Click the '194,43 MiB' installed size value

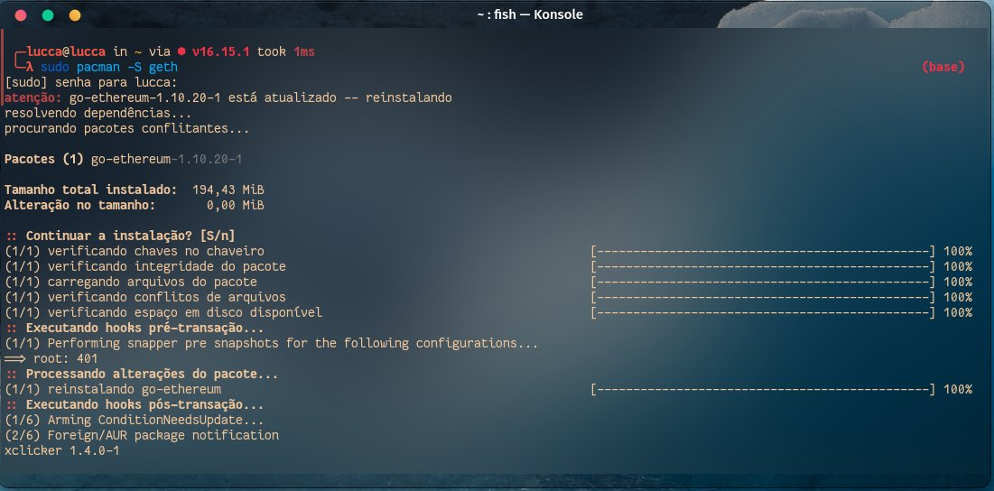tap(228, 190)
